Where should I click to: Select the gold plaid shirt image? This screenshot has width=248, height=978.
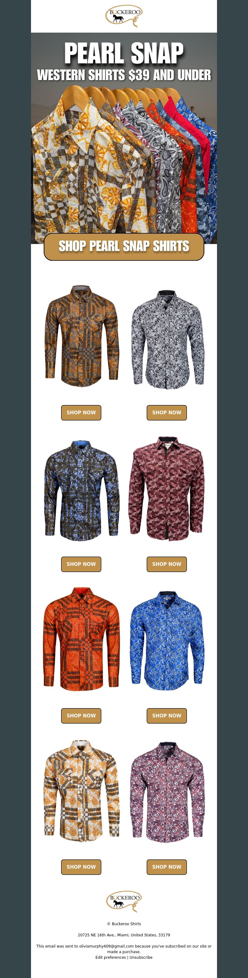(x=81, y=336)
